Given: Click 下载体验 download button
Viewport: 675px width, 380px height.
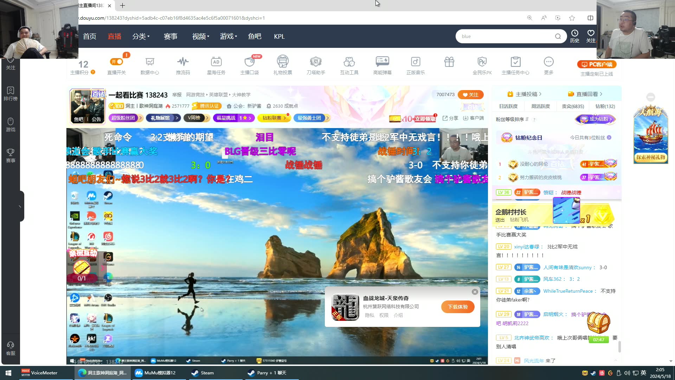Looking at the screenshot, I should 458,307.
